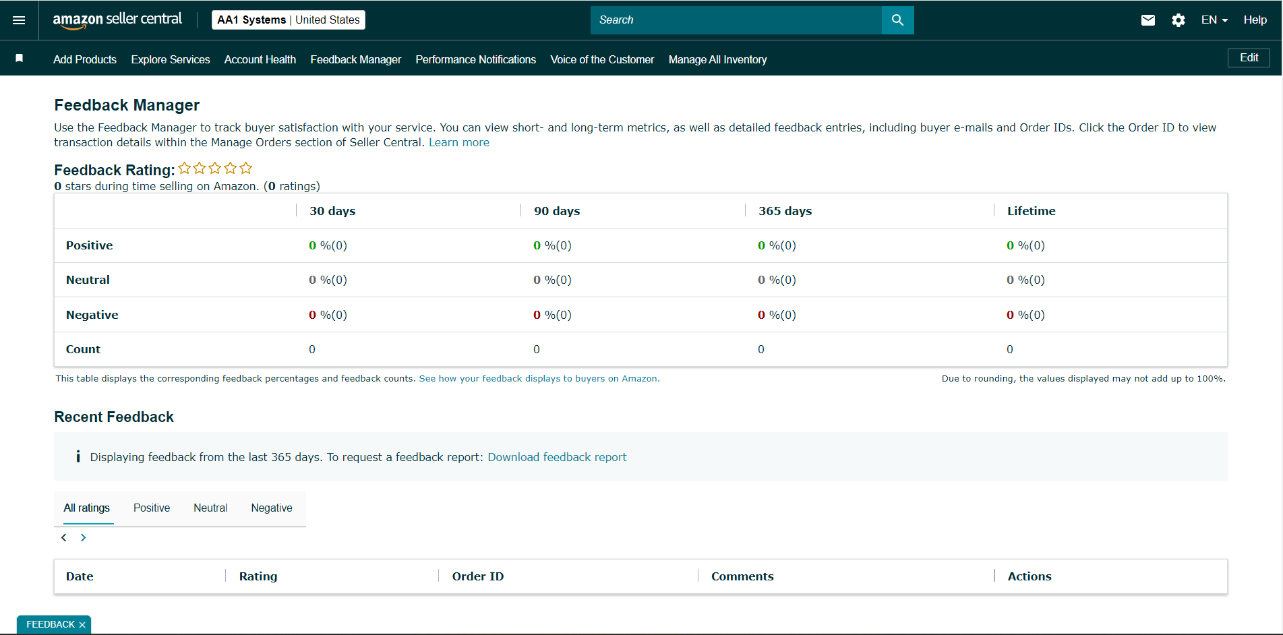Select the All ratings tab

pos(87,508)
